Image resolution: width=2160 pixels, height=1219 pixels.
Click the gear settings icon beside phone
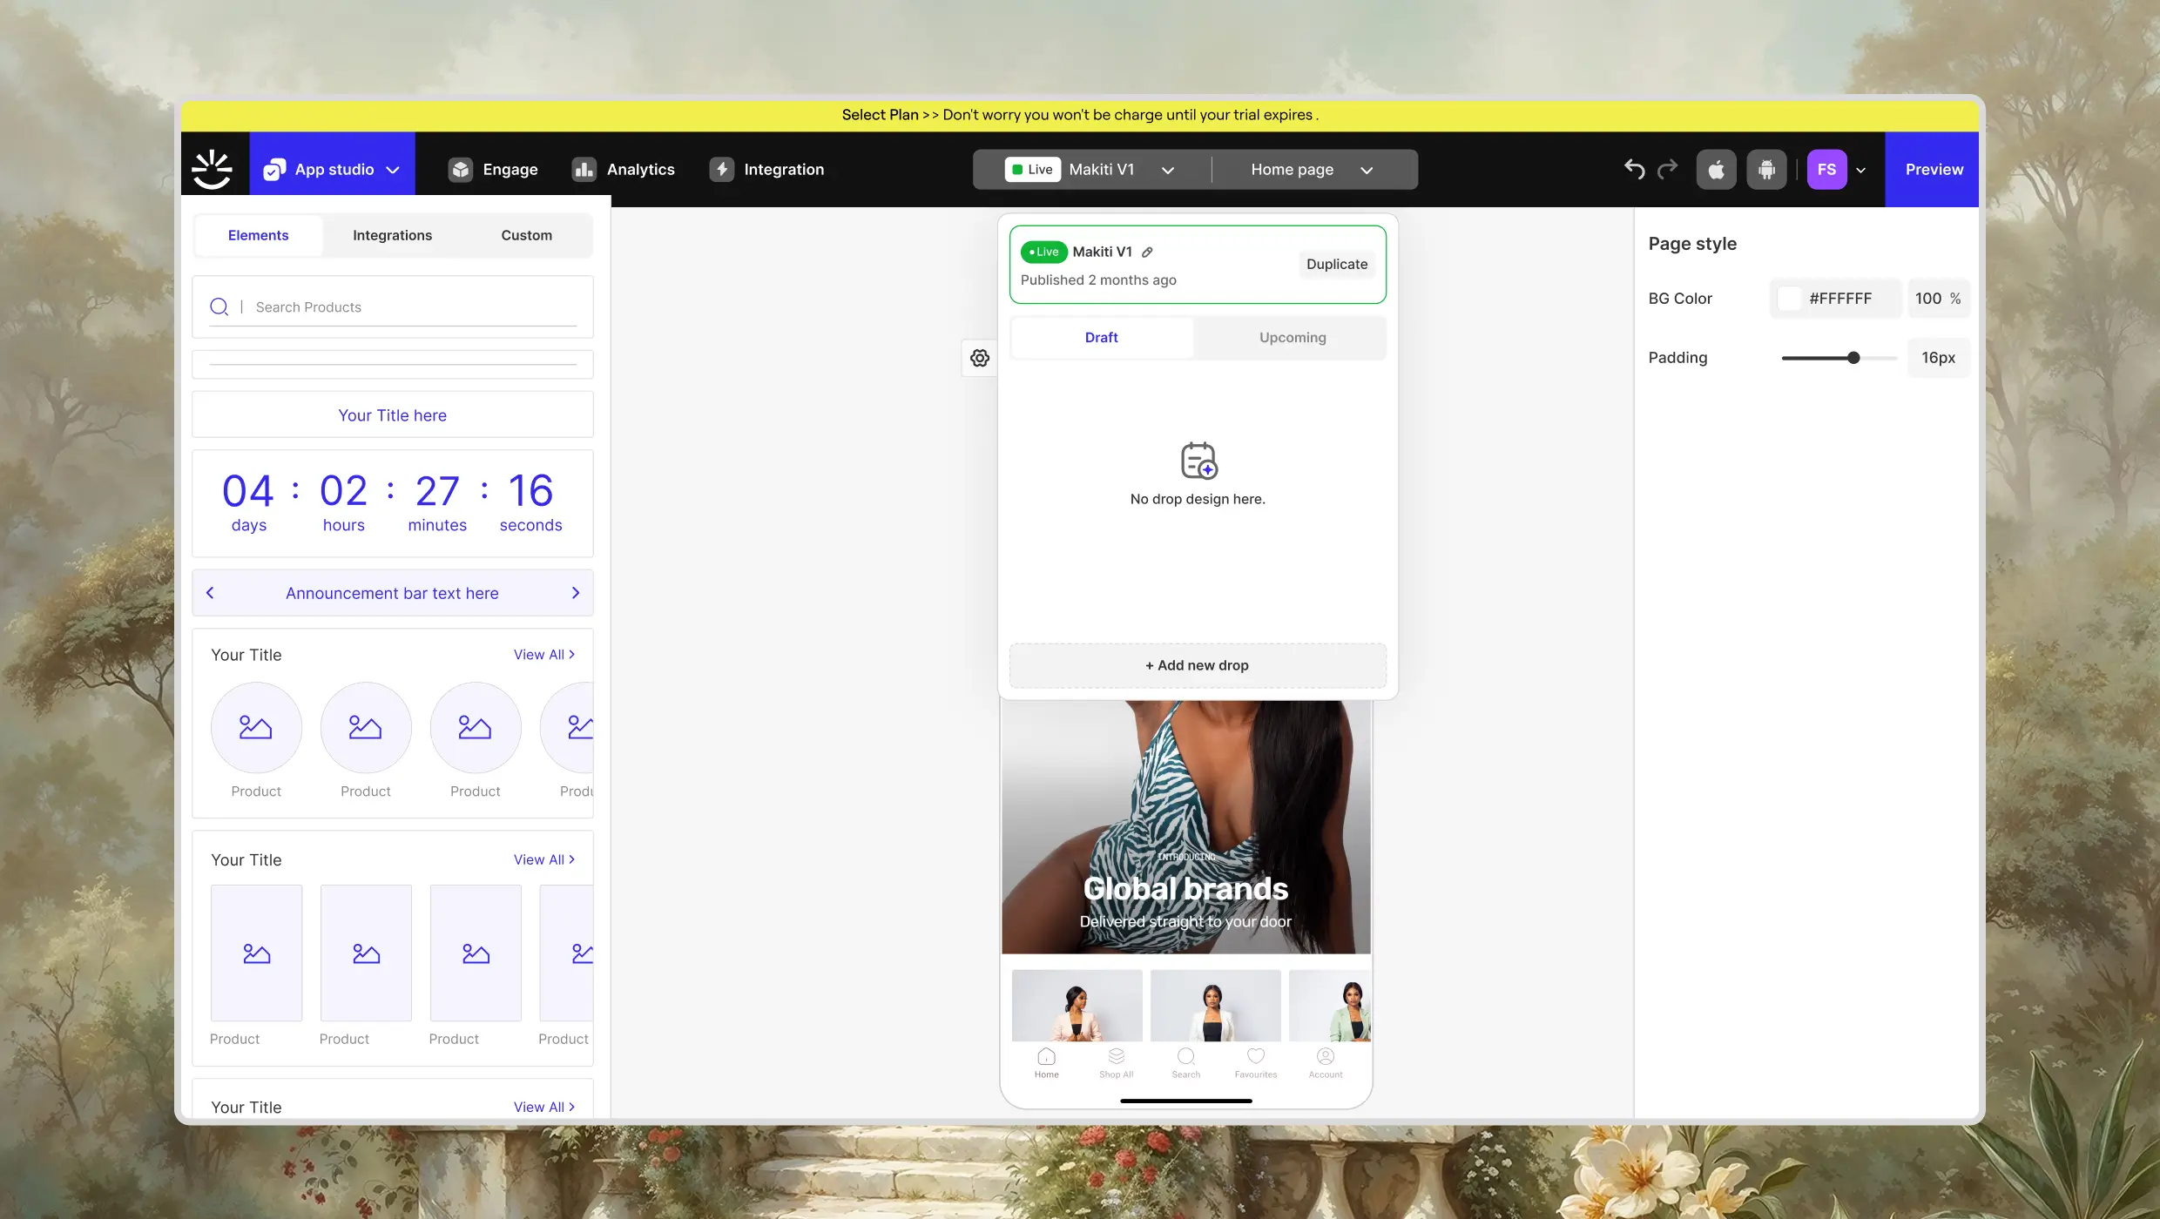980,358
